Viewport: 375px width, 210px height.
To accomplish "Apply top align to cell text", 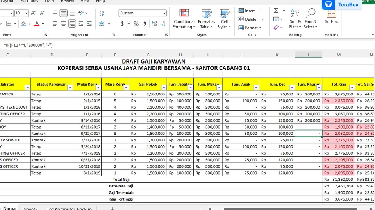I will [x=55, y=13].
